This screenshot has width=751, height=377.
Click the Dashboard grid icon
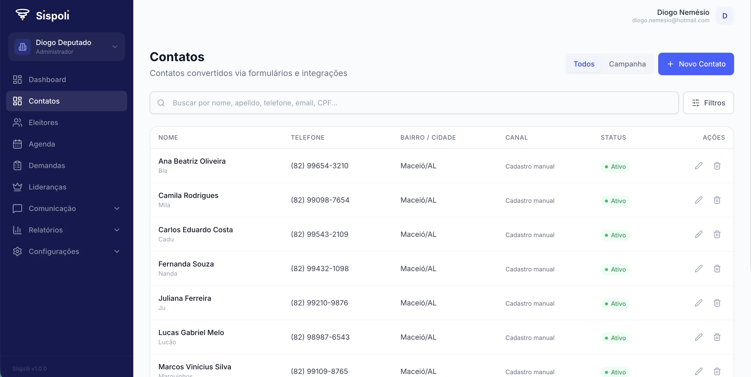click(x=17, y=79)
